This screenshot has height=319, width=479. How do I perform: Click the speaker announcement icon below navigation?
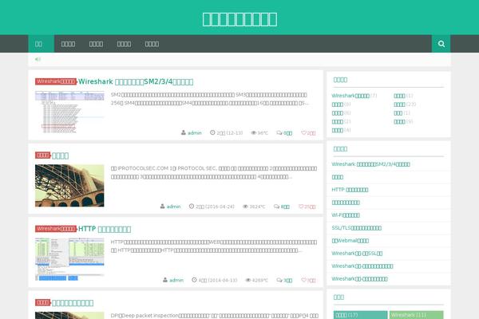[38, 59]
